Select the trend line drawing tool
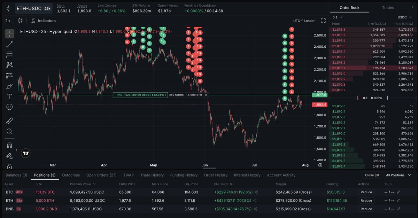Viewport: 418px width, 218px height. tap(9, 44)
